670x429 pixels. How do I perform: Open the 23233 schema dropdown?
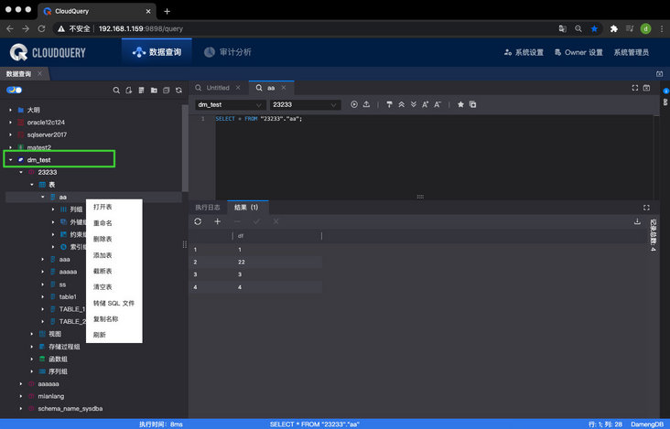pyautogui.click(x=304, y=105)
